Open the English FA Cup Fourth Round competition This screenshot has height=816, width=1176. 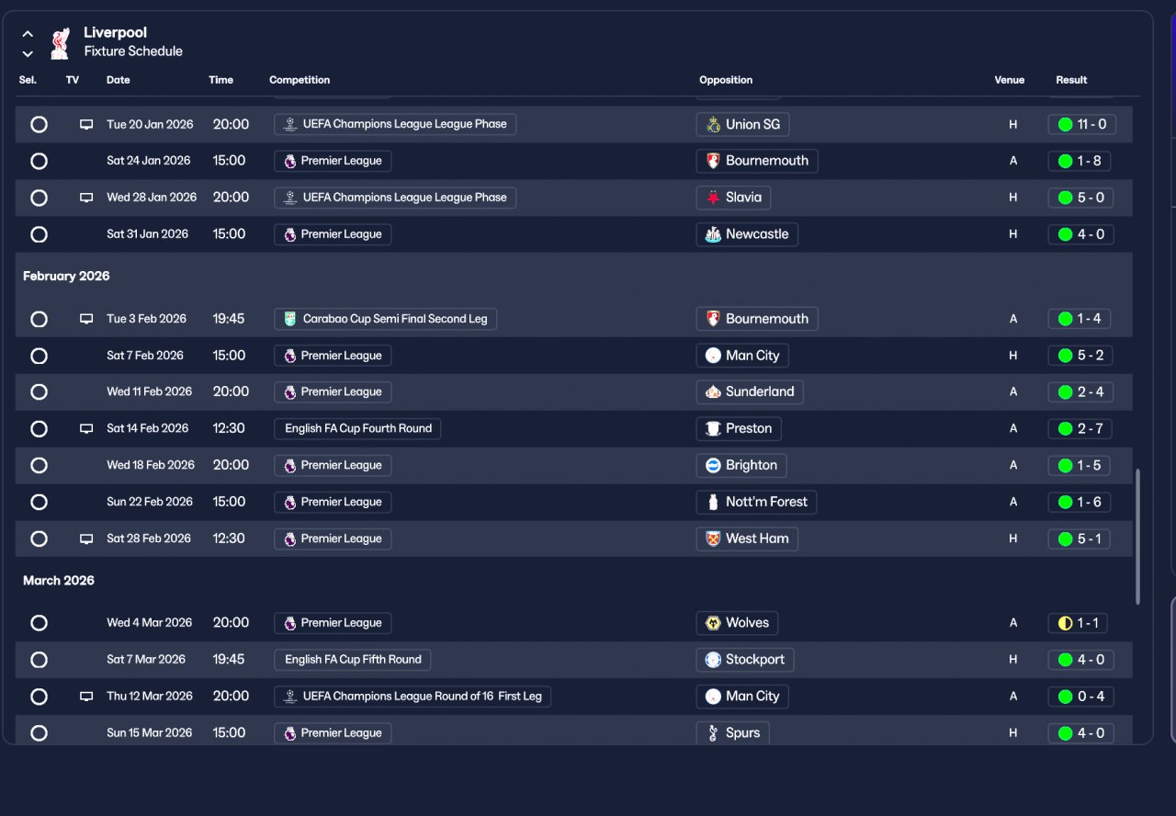(x=357, y=429)
